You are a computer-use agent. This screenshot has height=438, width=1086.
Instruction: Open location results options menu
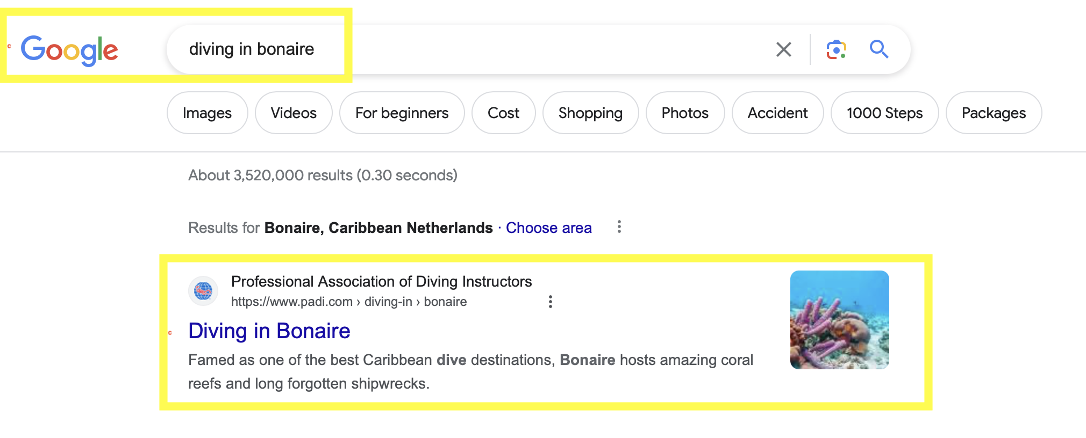[x=619, y=227]
